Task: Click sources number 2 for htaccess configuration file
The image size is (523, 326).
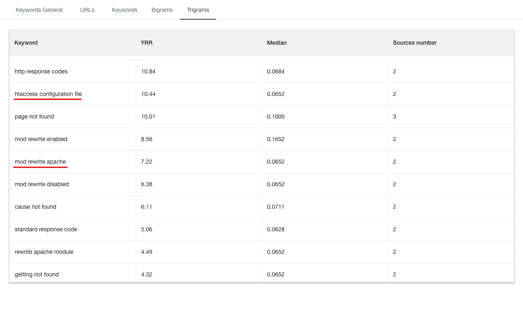Action: 395,94
